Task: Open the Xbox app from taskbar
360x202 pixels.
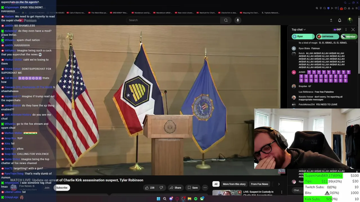Action: (202, 199)
